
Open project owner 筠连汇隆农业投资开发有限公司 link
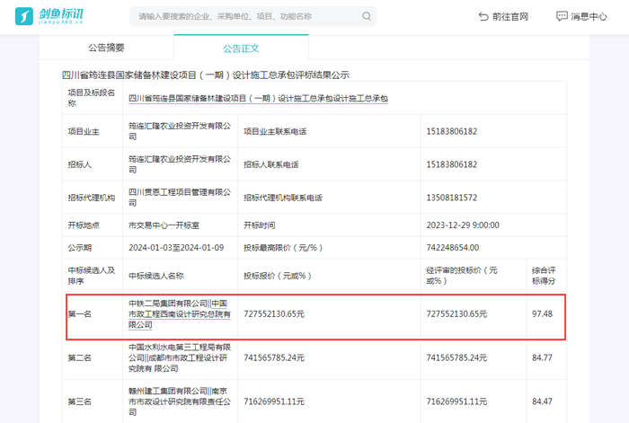(x=180, y=131)
